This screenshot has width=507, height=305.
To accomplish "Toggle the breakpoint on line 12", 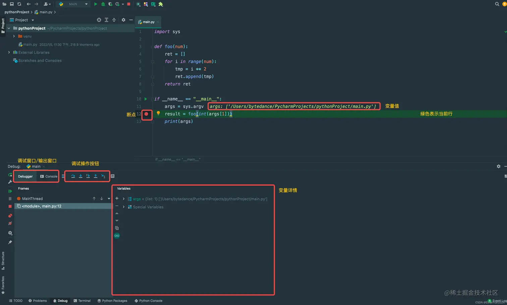I will point(146,114).
